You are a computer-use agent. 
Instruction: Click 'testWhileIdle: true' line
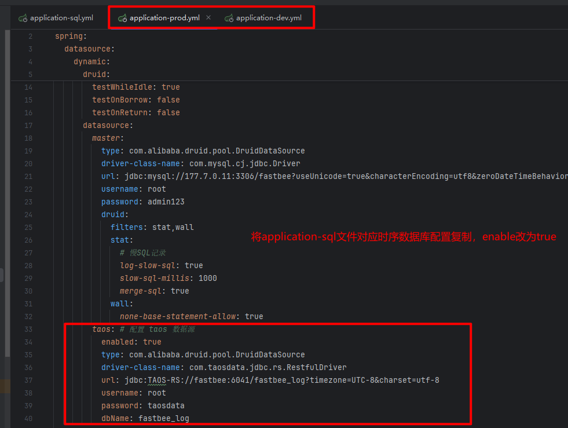[136, 87]
